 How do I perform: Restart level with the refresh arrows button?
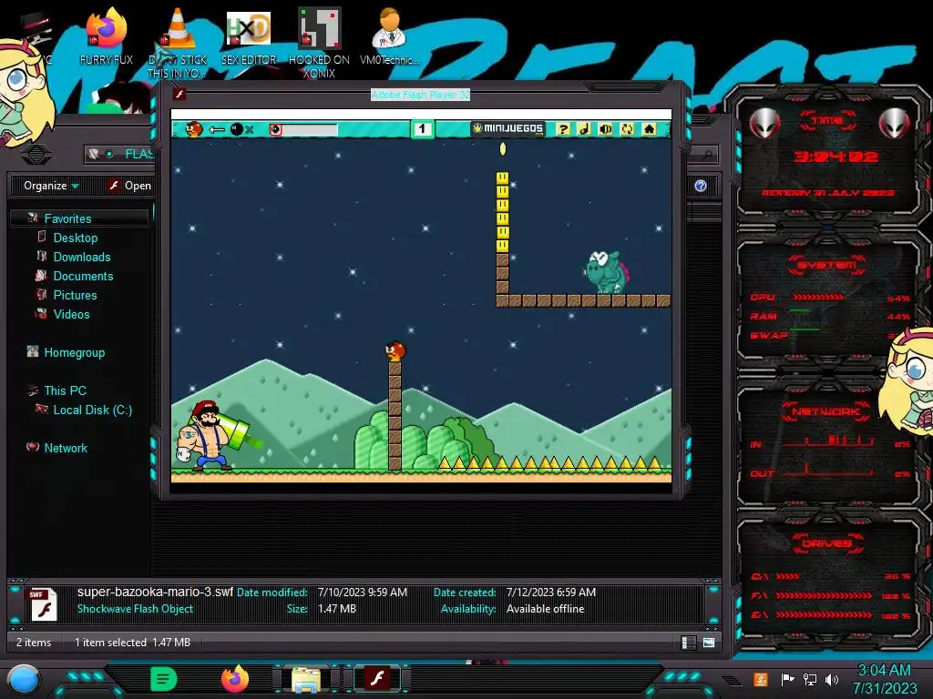click(627, 129)
